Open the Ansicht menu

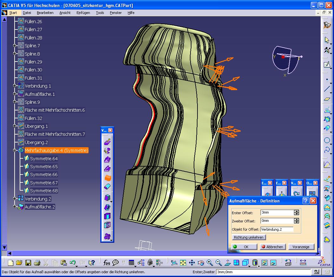[65, 13]
